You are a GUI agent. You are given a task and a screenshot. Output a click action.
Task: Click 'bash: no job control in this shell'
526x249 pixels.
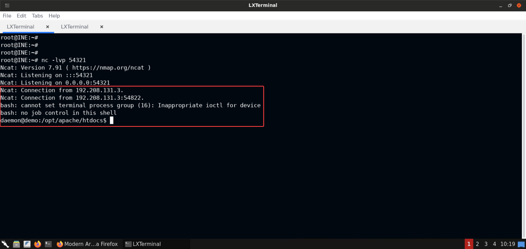[58, 113]
